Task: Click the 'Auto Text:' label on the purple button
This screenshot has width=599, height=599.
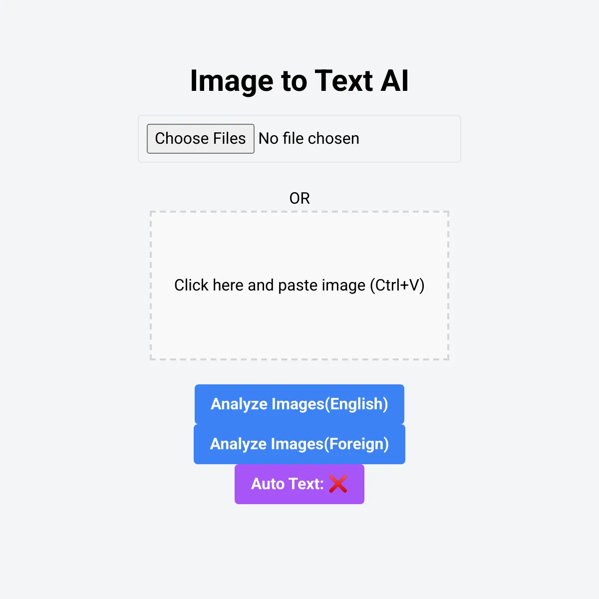Action: coord(288,484)
